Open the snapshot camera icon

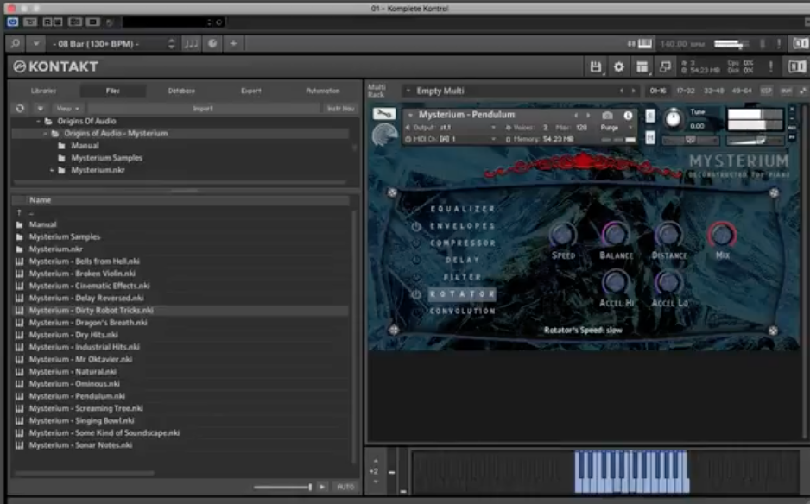click(608, 115)
